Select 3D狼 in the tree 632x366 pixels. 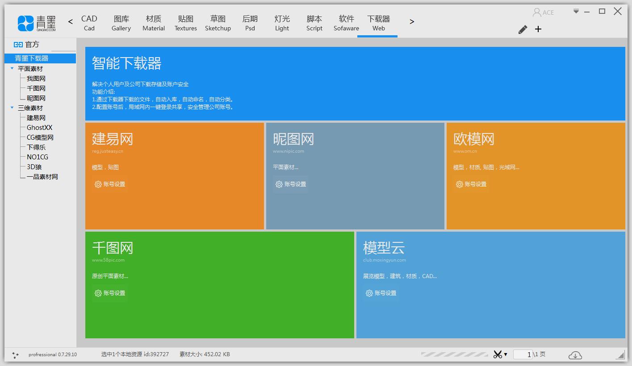[34, 167]
